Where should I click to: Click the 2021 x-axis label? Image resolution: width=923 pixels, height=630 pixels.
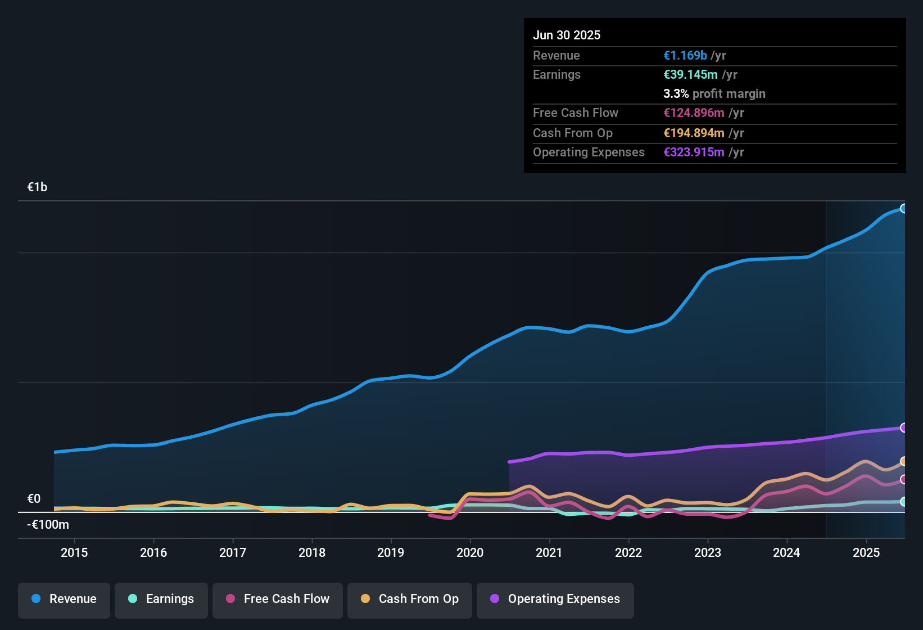pos(549,552)
